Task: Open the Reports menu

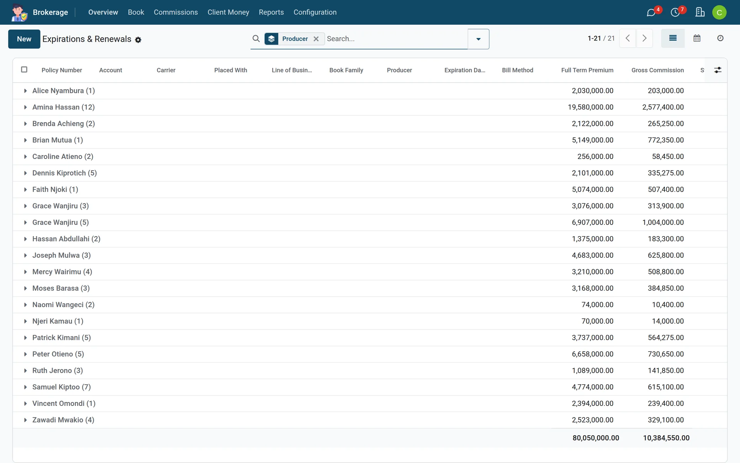Action: point(271,12)
